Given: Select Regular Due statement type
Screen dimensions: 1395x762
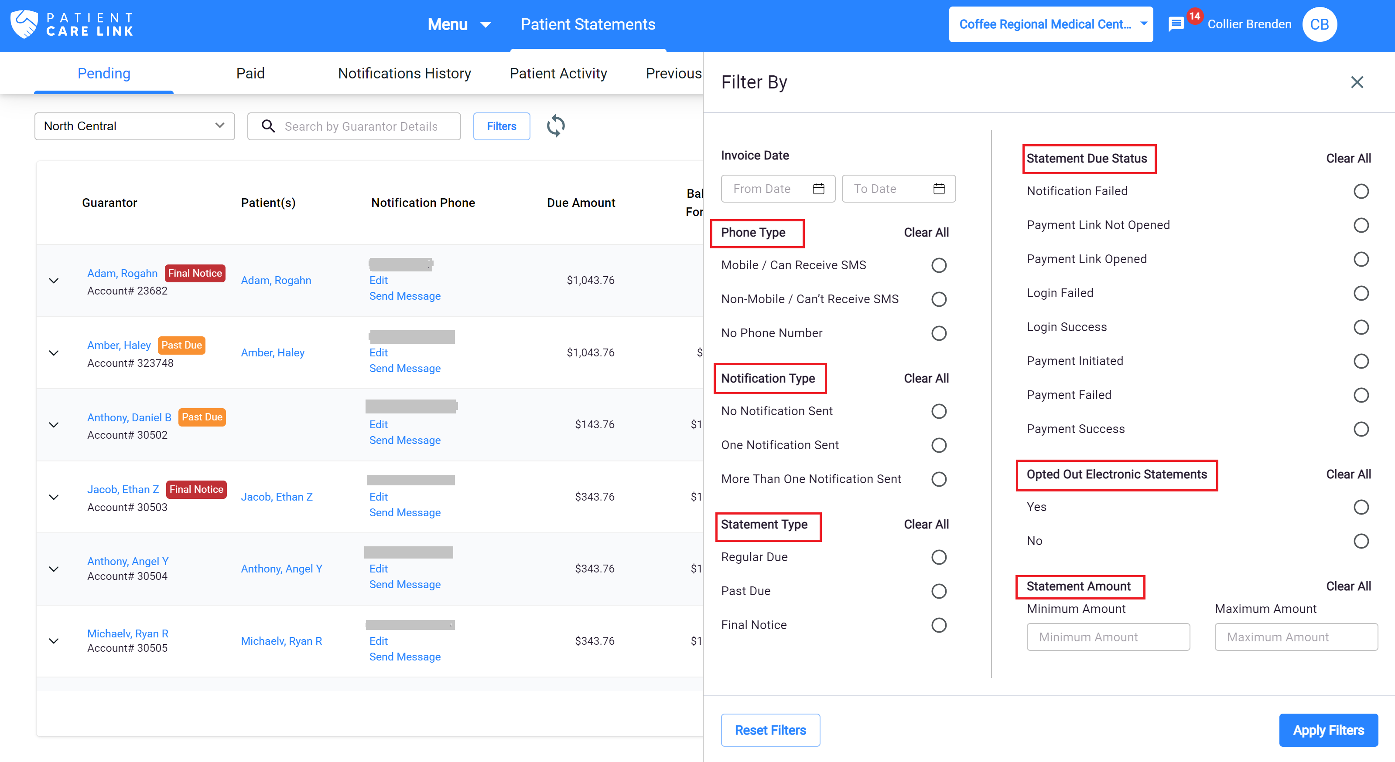Looking at the screenshot, I should [938, 558].
